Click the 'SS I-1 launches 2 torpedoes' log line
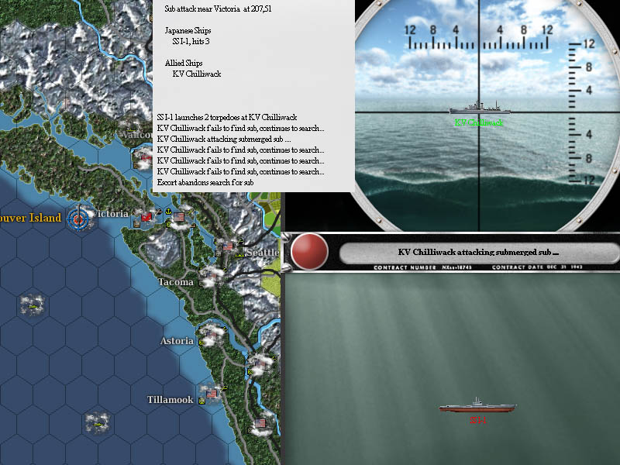The height and width of the screenshot is (465, 620). [x=227, y=117]
